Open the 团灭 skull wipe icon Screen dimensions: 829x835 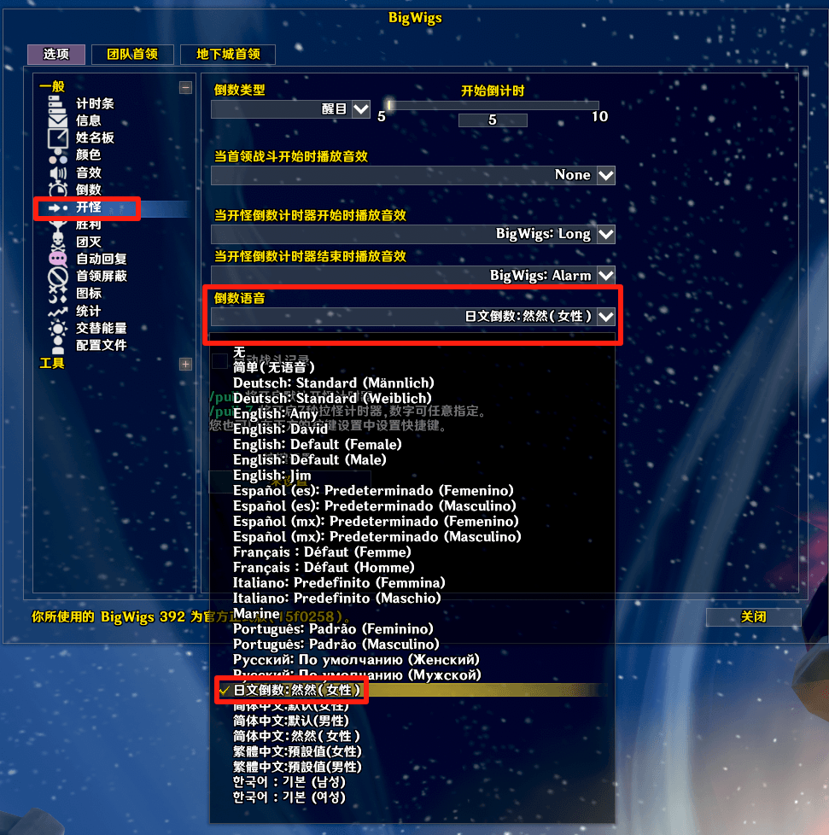tap(57, 242)
